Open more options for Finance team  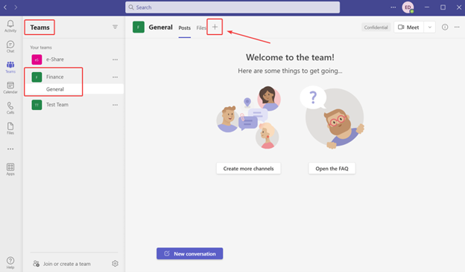pos(115,77)
